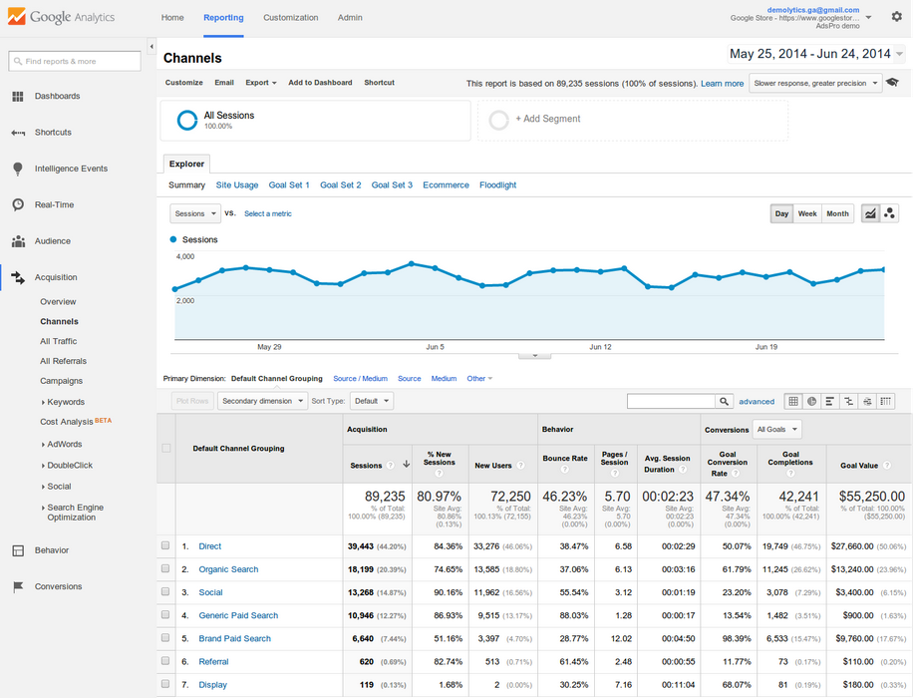913x698 pixels.
Task: Check the Direct channel row checkbox
Action: [165, 546]
